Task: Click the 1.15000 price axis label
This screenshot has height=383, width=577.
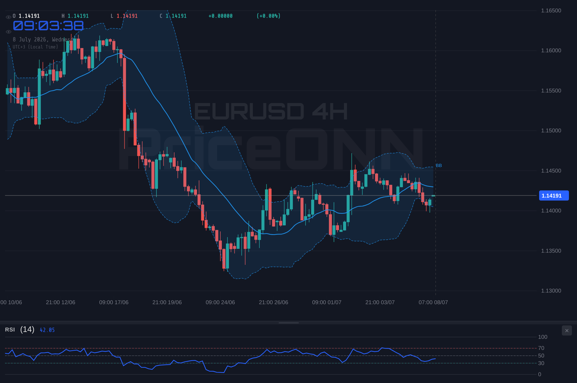Action: pos(551,131)
